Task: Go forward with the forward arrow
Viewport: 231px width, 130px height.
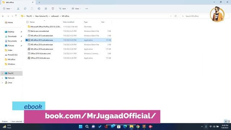Action: (8, 16)
